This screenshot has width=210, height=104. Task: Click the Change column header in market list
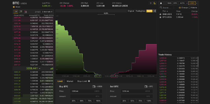click(194, 11)
